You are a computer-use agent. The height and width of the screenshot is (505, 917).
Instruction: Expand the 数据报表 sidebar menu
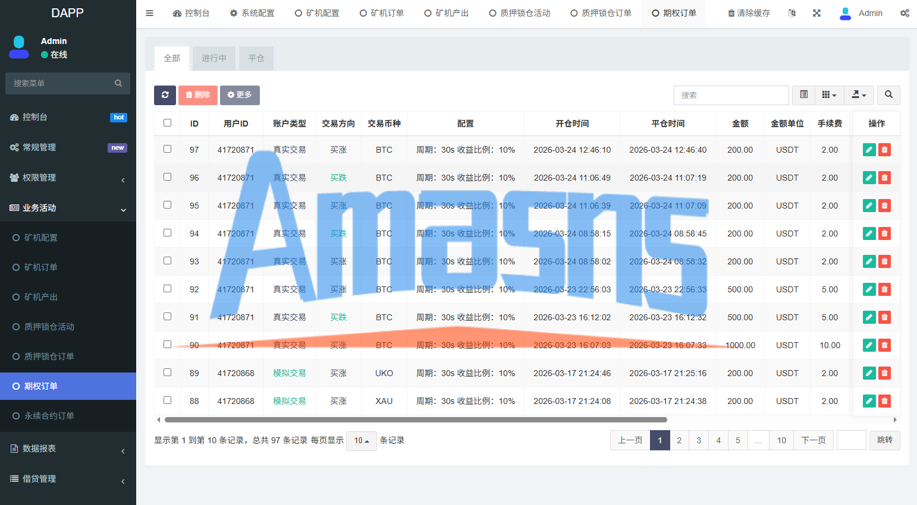pyautogui.click(x=68, y=449)
